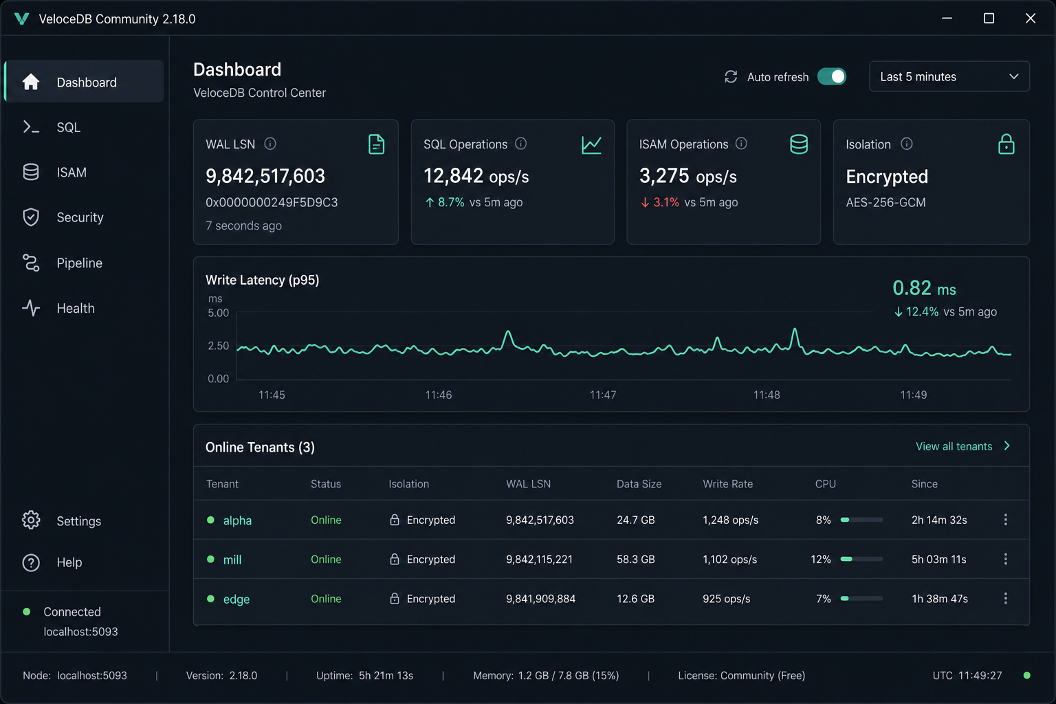This screenshot has width=1056, height=704.
Task: Click the 3,275 ops/s value
Action: coord(688,176)
